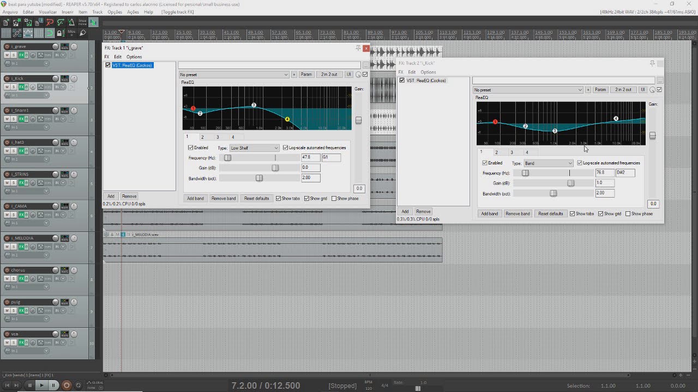Image resolution: width=698 pixels, height=392 pixels.
Task: Click the Redo toolbar icon
Action: coord(61,22)
